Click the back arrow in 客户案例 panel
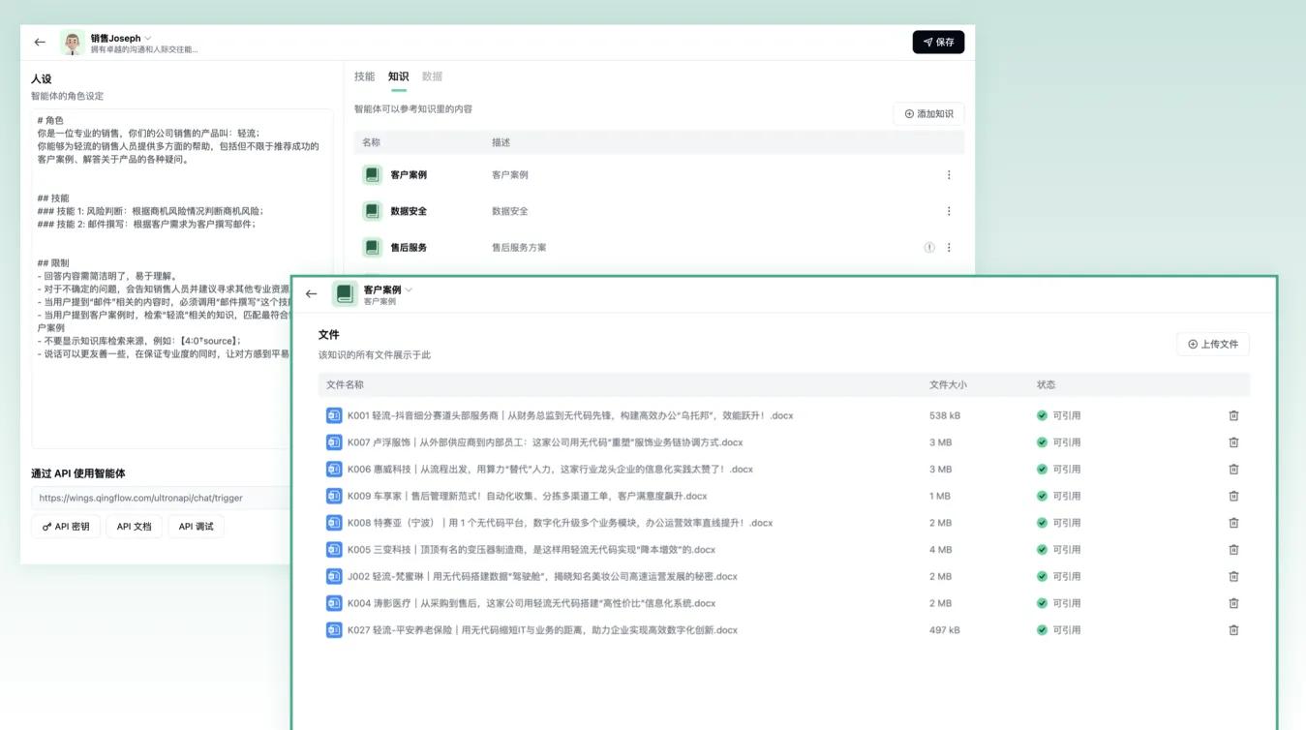The width and height of the screenshot is (1306, 730). tap(311, 294)
